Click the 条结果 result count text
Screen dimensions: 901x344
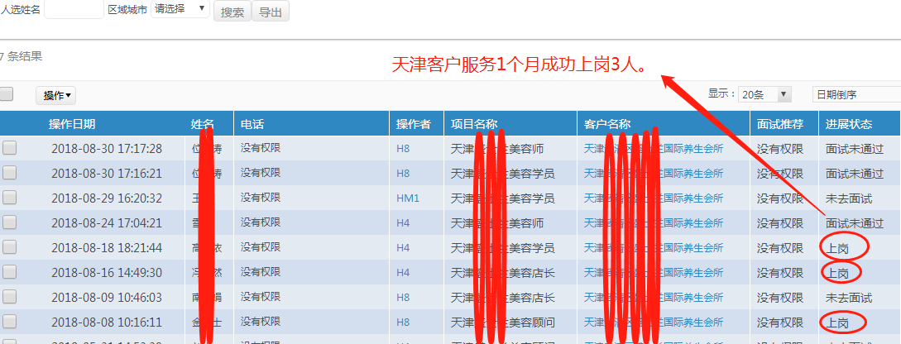click(22, 56)
